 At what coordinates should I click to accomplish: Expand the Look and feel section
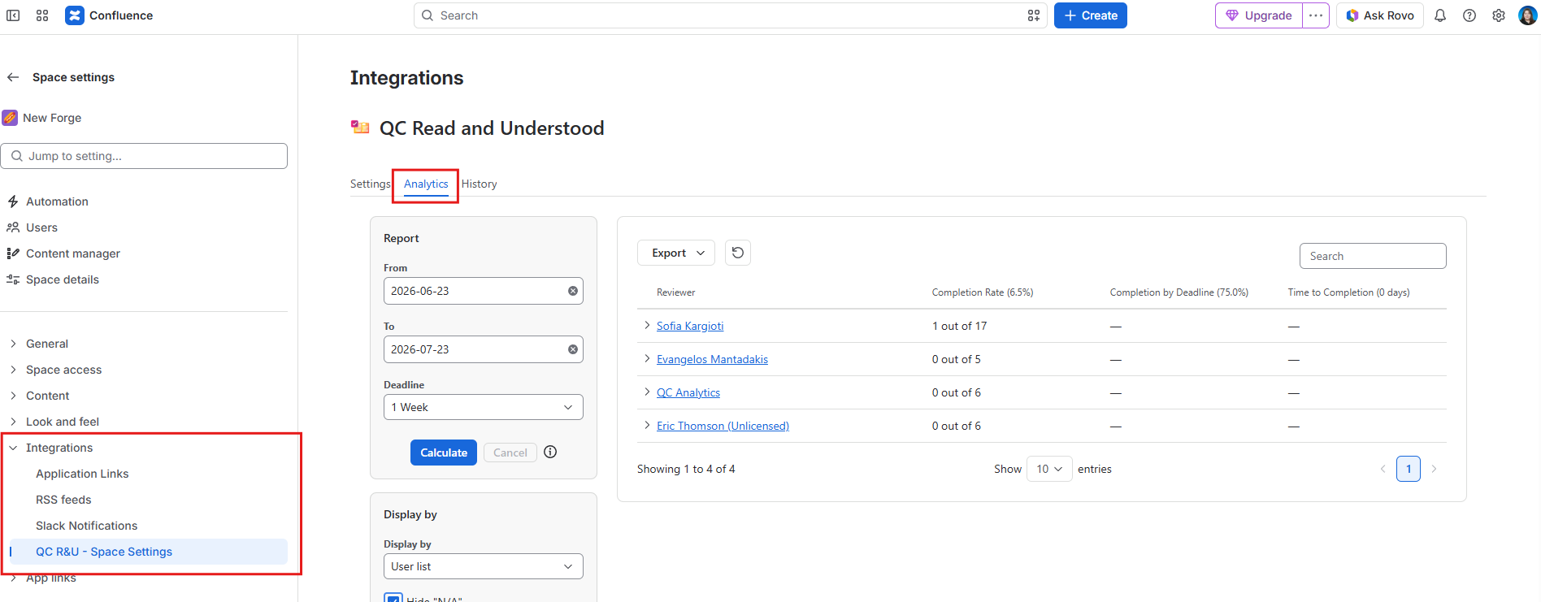click(x=13, y=422)
